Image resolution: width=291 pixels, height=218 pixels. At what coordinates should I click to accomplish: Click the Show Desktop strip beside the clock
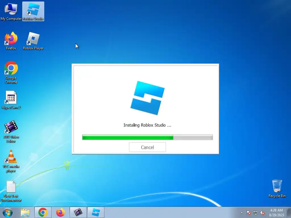click(x=289, y=213)
